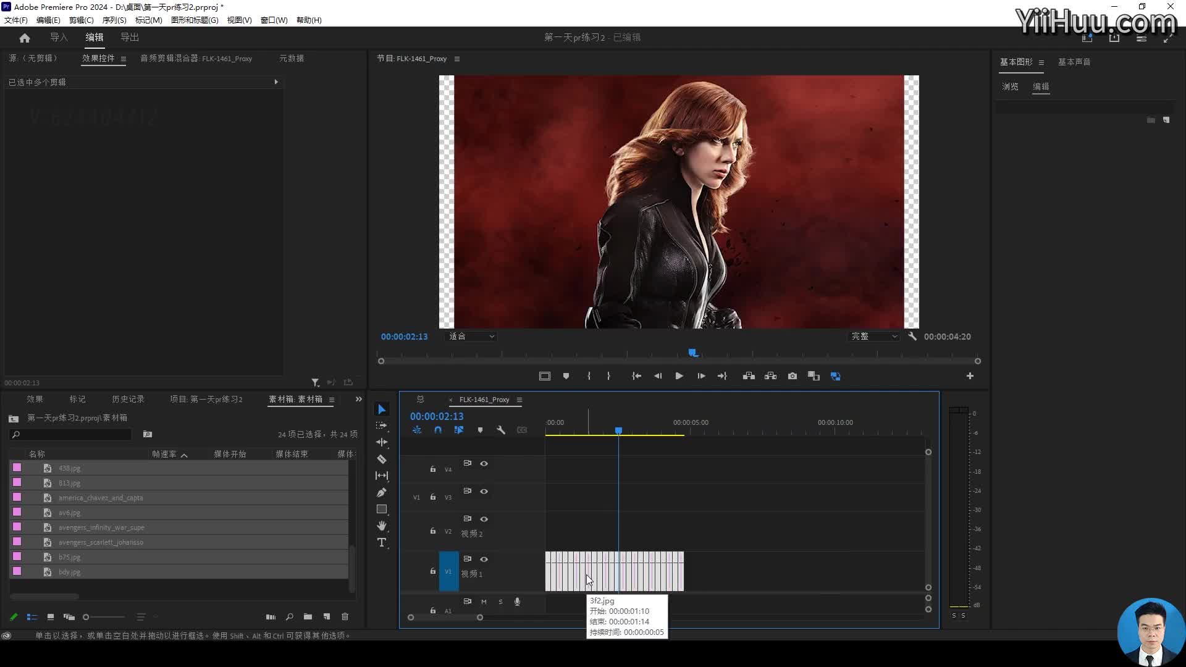Open the 导出 workspace
This screenshot has height=667, width=1186.
[130, 37]
